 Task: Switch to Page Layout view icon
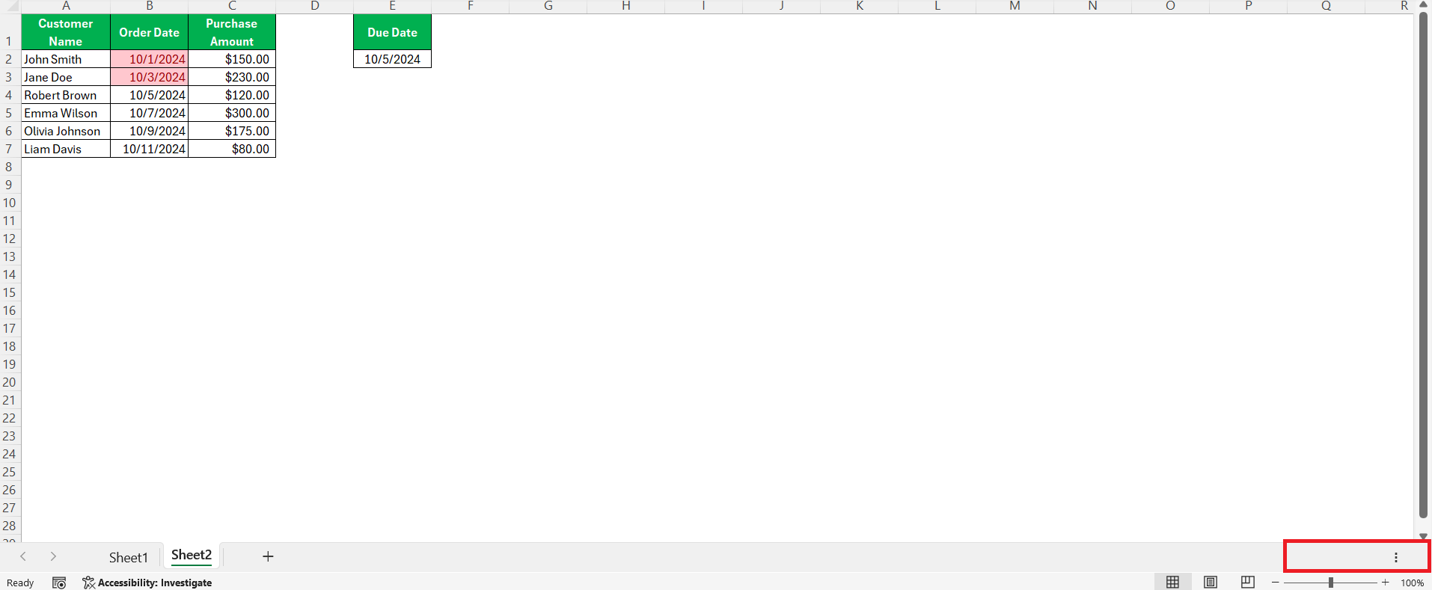(x=1210, y=582)
